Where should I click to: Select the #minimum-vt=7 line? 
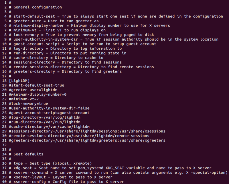point(24,99)
